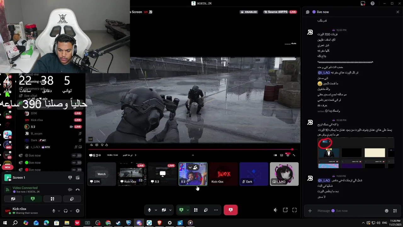Viewport: 403px width, 227px height.
Task: Adjust stream volume speaker icon
Action: (275, 210)
